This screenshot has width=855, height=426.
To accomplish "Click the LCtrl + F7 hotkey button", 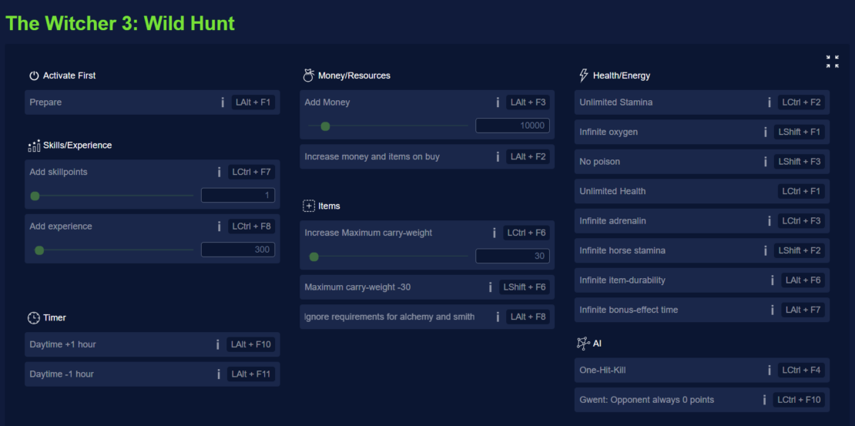I will click(x=251, y=173).
